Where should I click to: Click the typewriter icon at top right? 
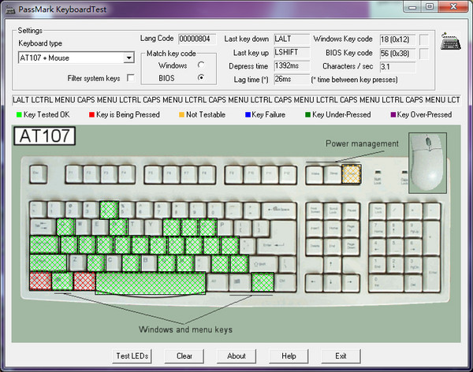(x=450, y=41)
